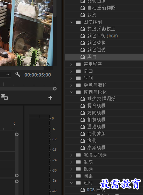Select the 裁剪 effect

(92, 15)
